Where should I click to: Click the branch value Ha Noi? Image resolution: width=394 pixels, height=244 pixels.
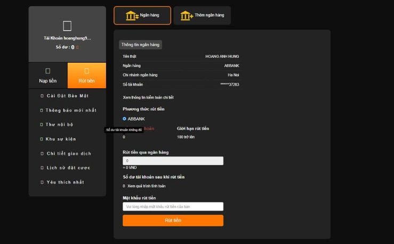233,75
